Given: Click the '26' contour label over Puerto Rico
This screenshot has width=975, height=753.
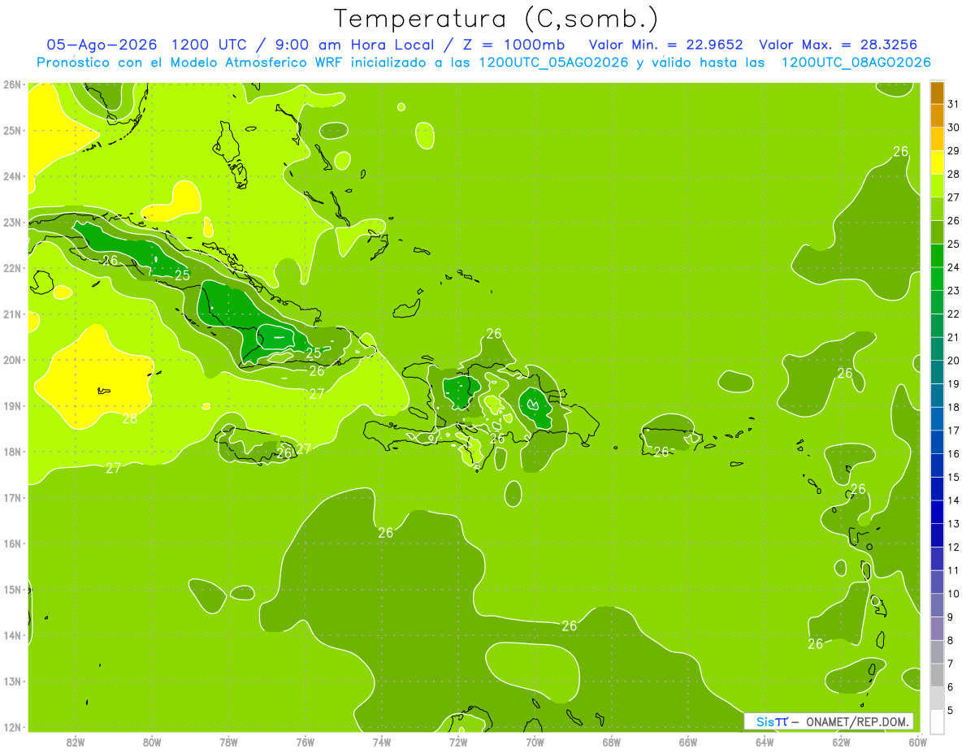Looking at the screenshot, I should pos(661,452).
